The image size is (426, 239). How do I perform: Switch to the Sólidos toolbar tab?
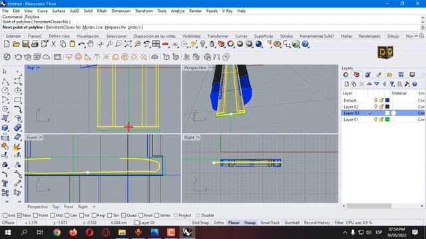pyautogui.click(x=286, y=36)
